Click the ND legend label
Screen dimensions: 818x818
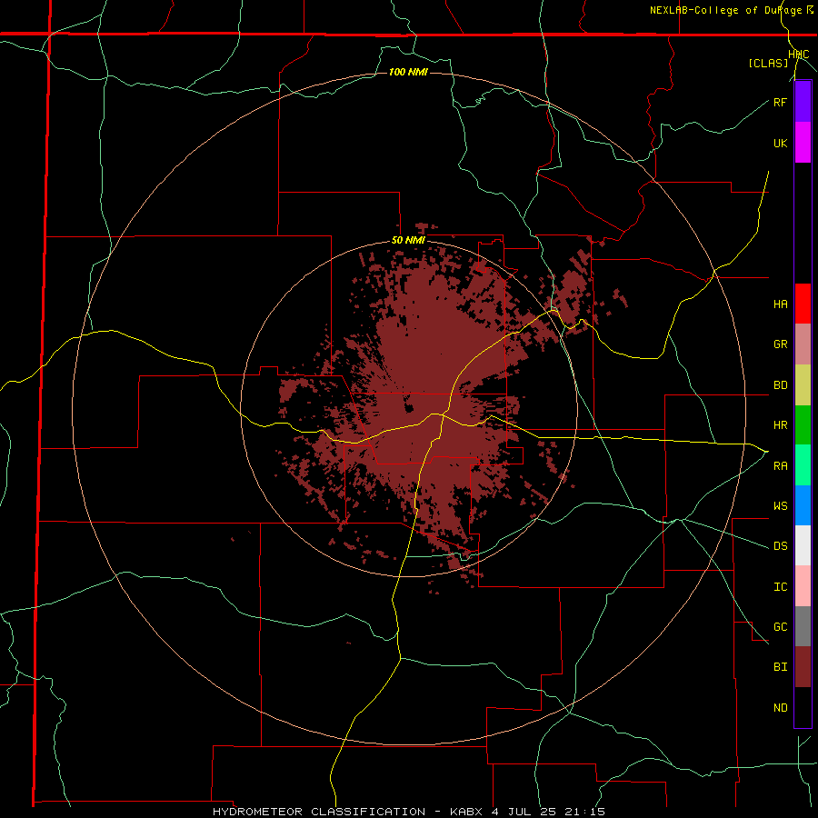[780, 708]
